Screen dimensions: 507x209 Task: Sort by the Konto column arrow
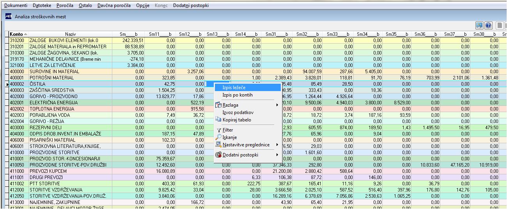[x=26, y=34]
